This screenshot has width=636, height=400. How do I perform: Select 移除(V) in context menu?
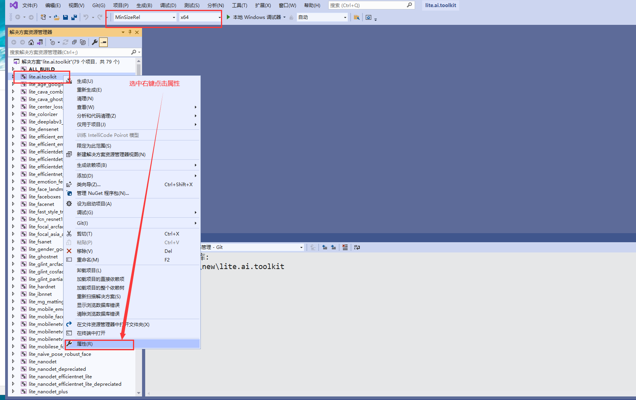pos(132,251)
